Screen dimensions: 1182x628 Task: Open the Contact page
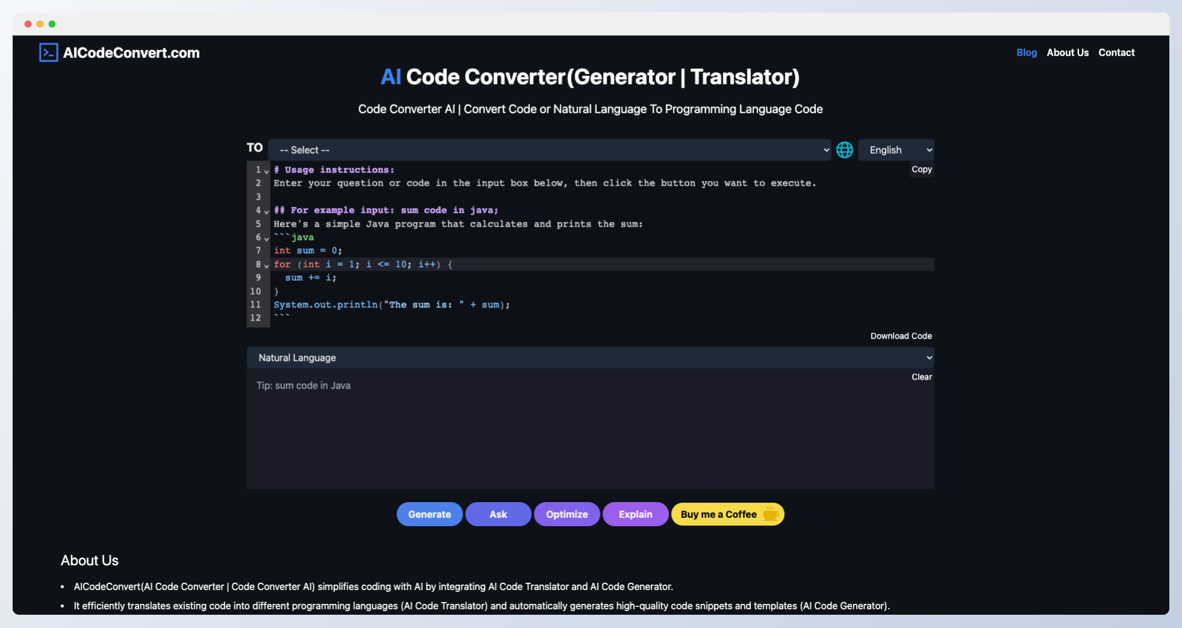click(x=1116, y=52)
